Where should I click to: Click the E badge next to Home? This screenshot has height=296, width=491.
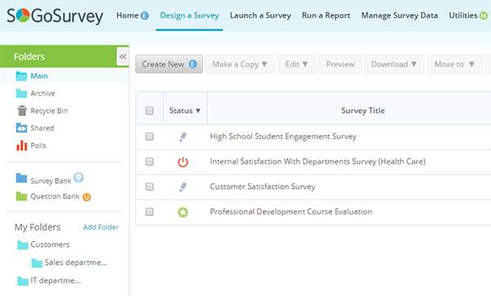(144, 16)
